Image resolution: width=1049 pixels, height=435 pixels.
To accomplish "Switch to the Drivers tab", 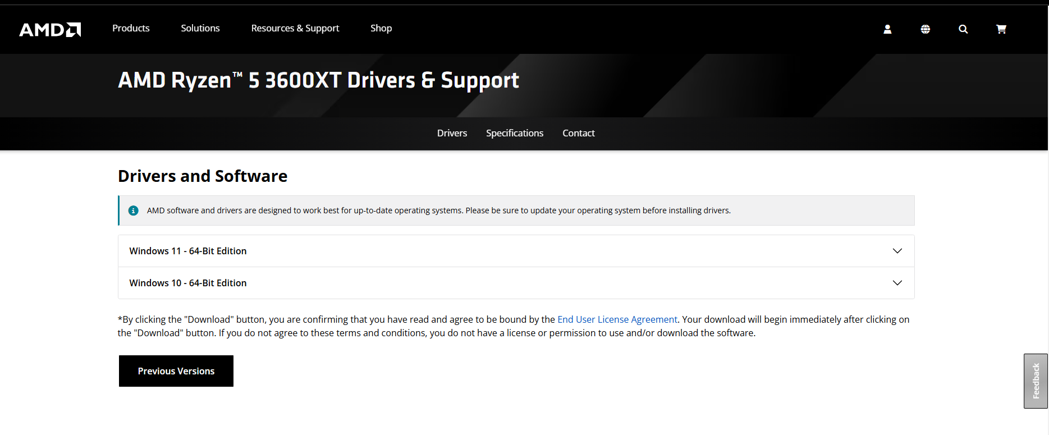I will (452, 133).
